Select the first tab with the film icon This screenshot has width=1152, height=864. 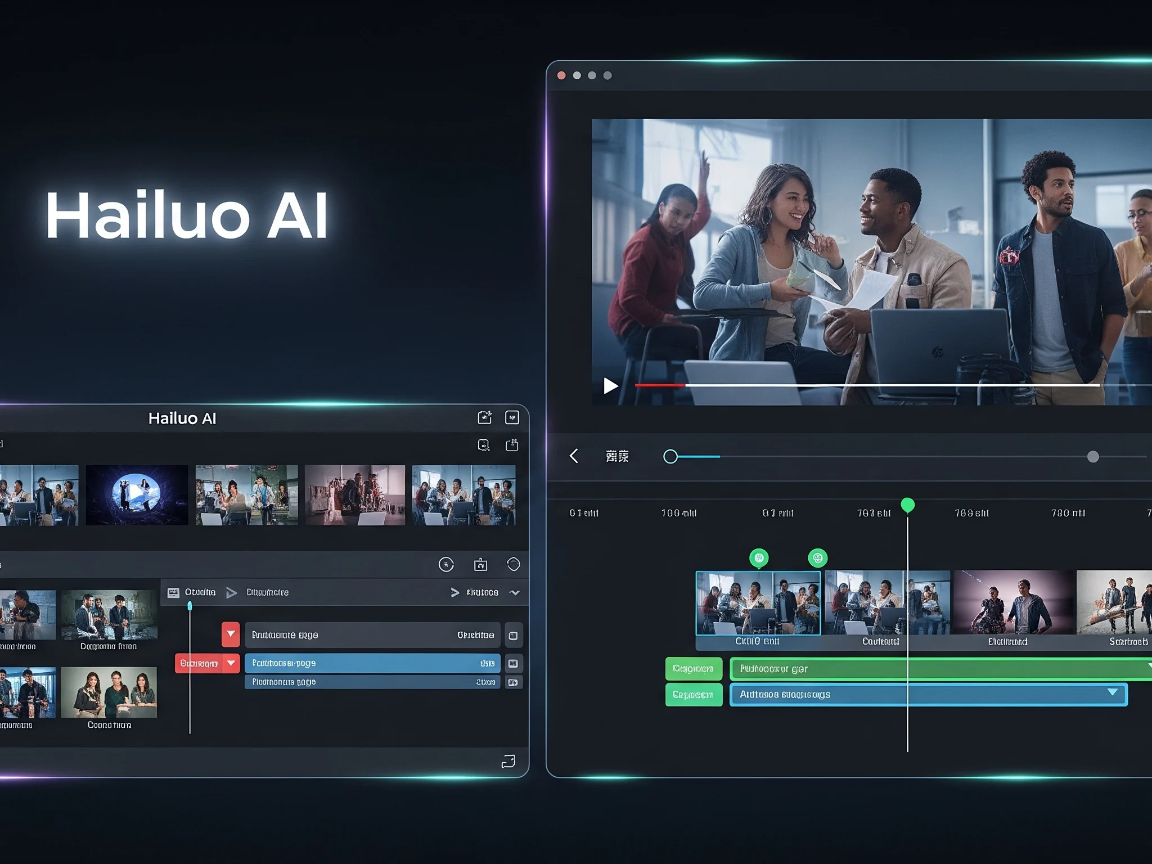(x=192, y=592)
